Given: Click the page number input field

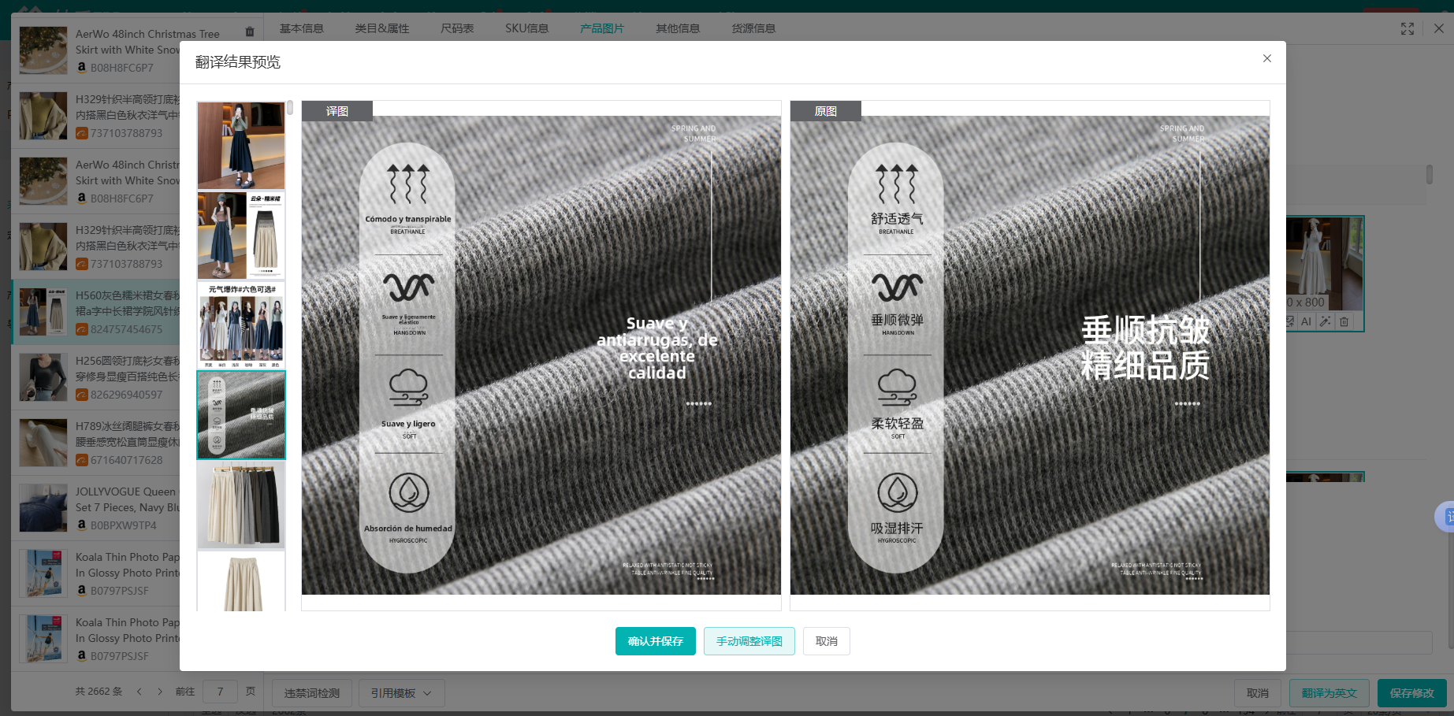Looking at the screenshot, I should [220, 692].
